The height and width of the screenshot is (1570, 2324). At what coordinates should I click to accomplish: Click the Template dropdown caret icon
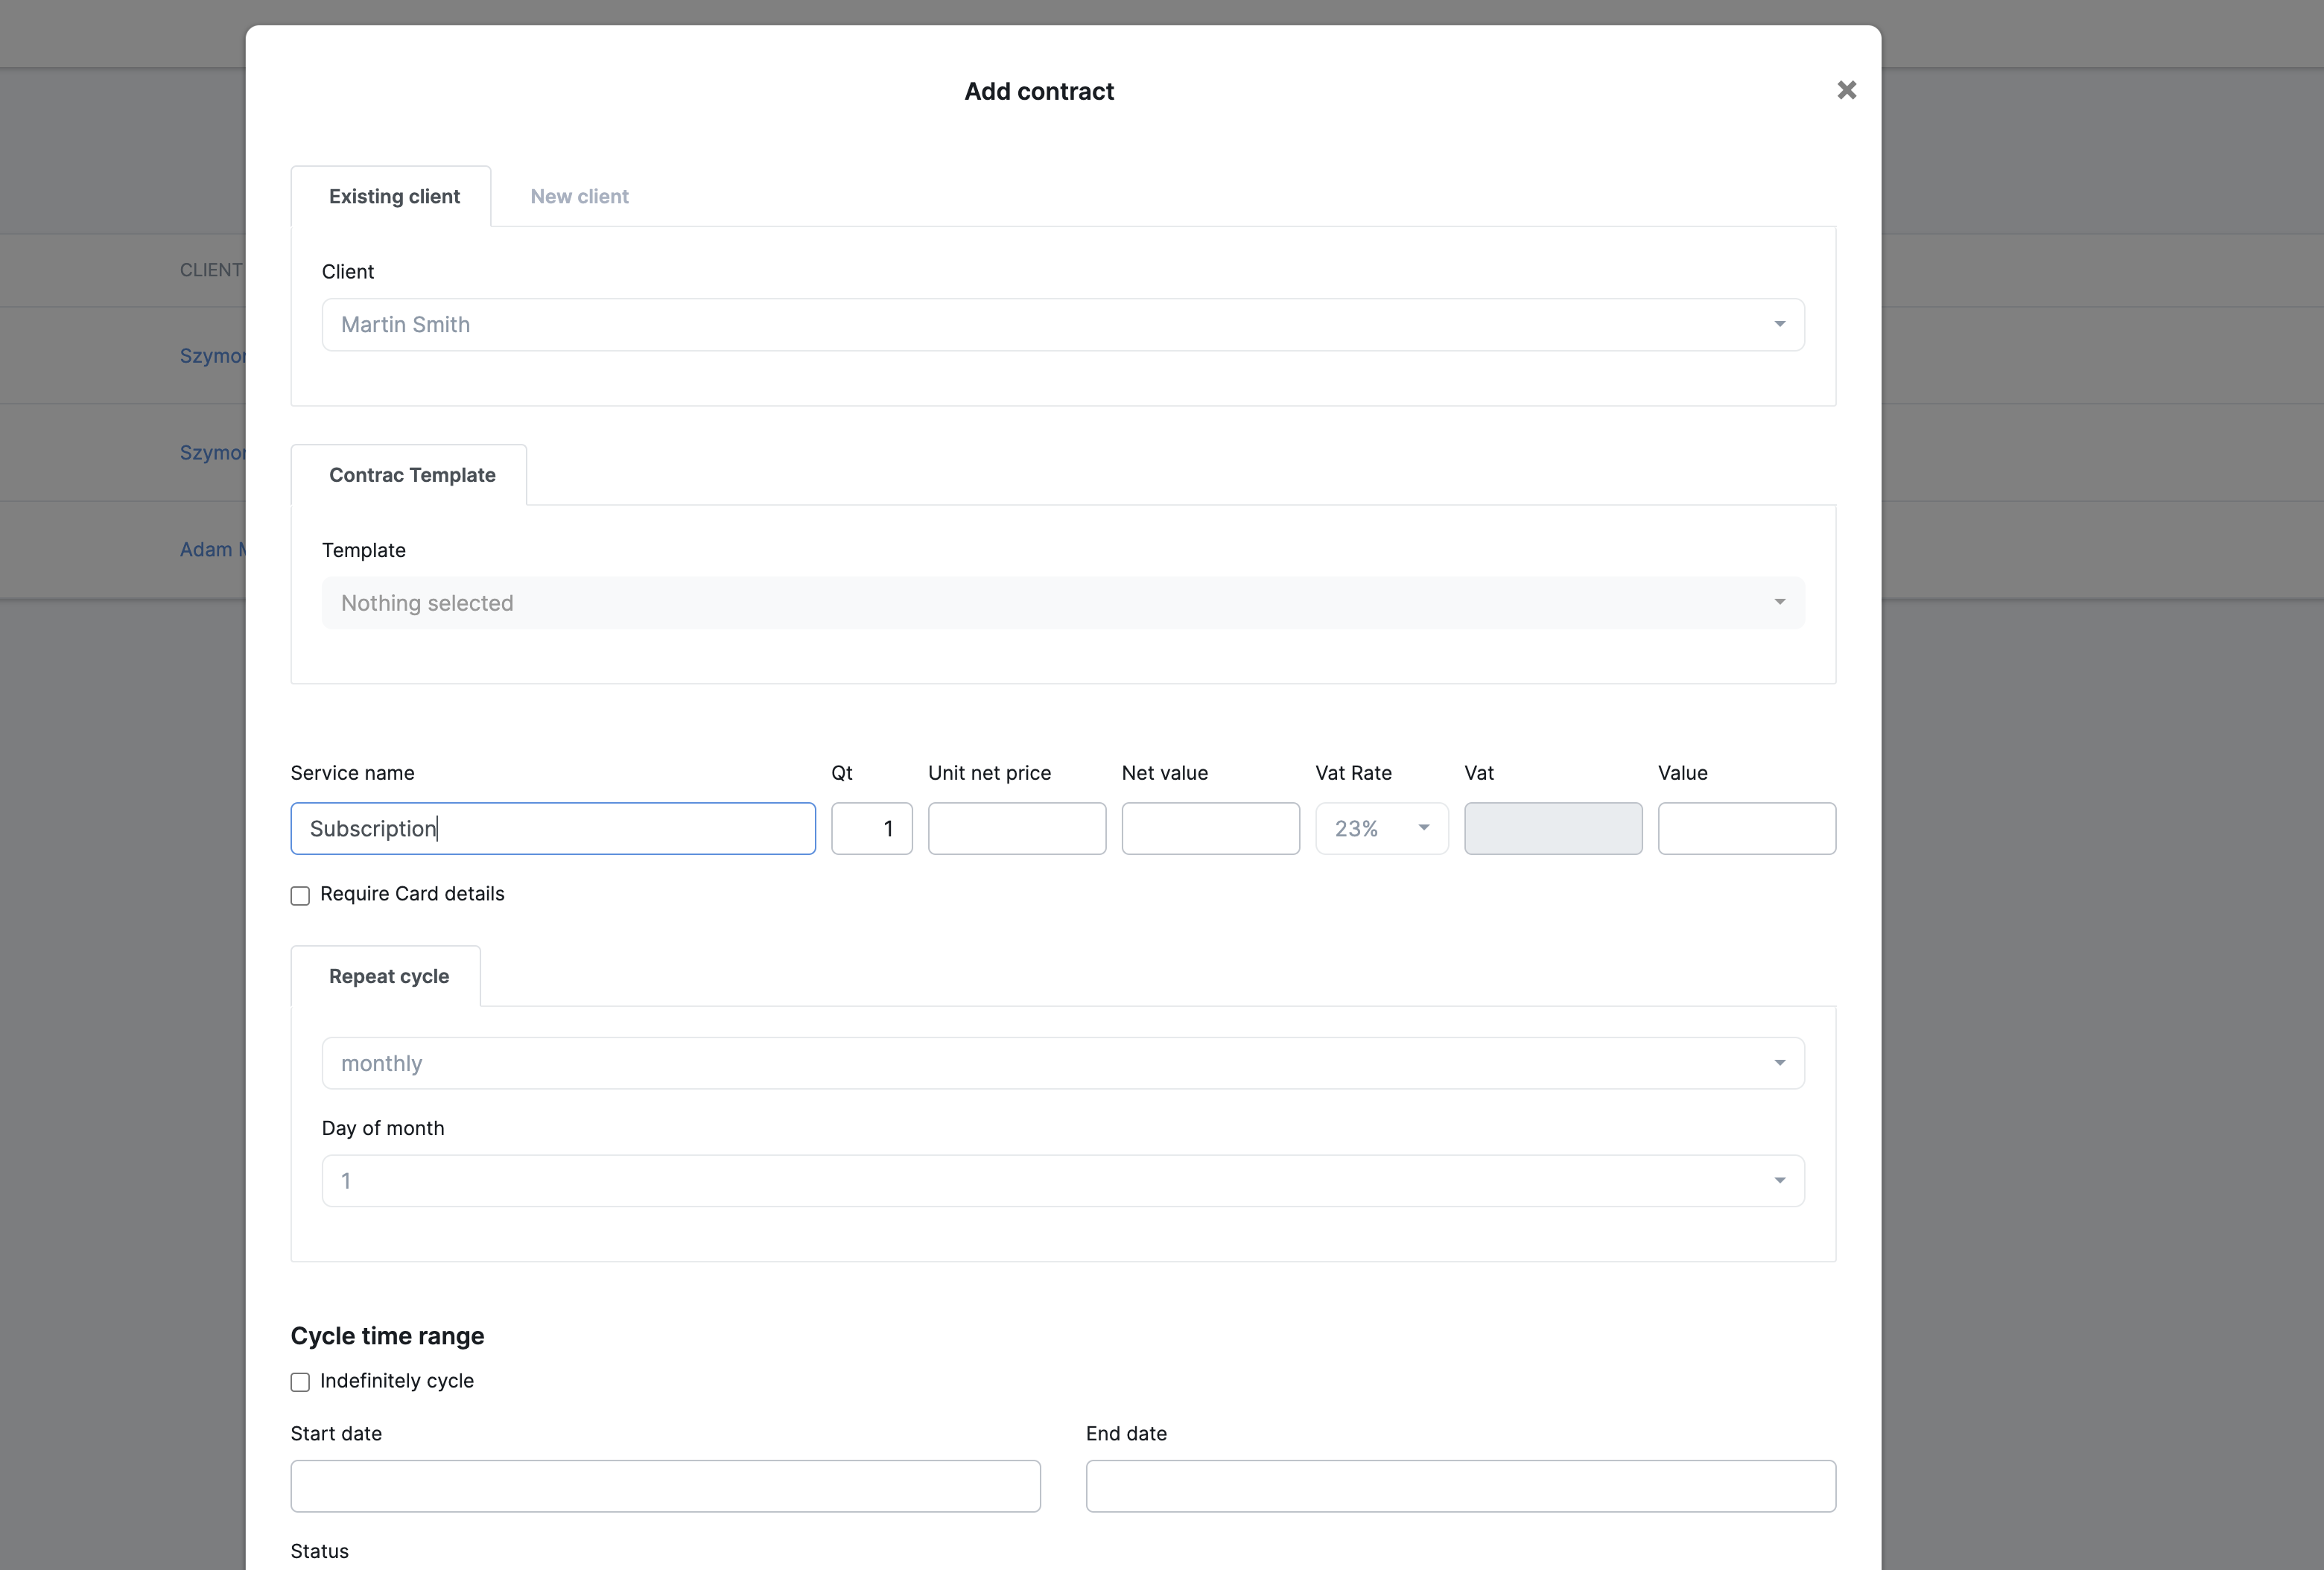point(1779,602)
